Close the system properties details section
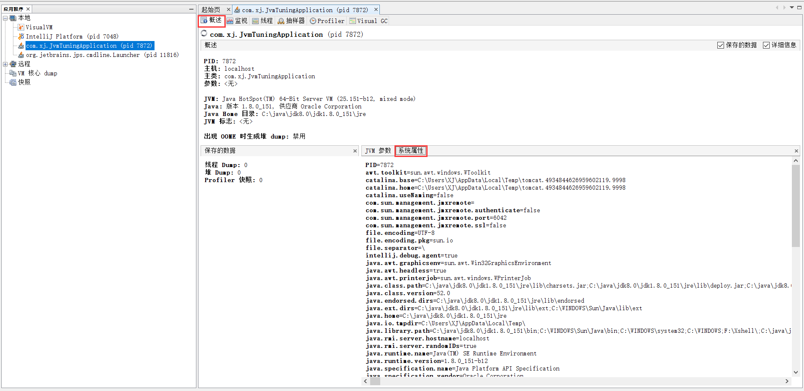The height and width of the screenshot is (391, 804). coord(796,151)
